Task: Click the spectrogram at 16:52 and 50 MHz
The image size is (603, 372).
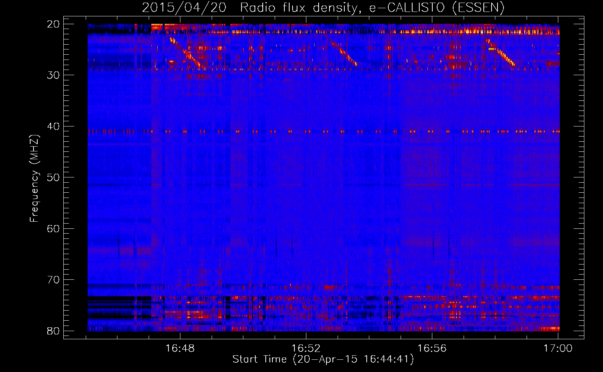Action: pos(306,177)
